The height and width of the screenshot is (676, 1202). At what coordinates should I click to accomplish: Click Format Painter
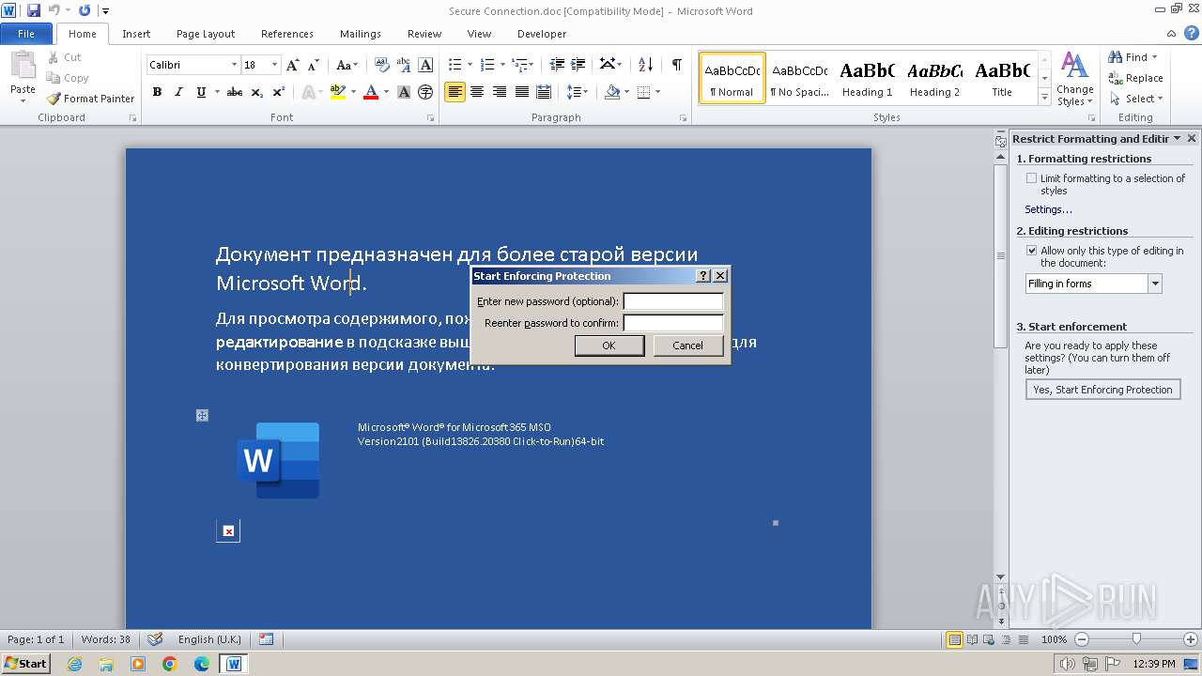coord(90,99)
